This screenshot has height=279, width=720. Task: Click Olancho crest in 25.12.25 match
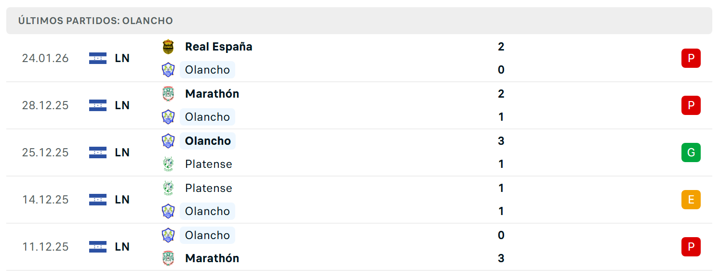(168, 141)
